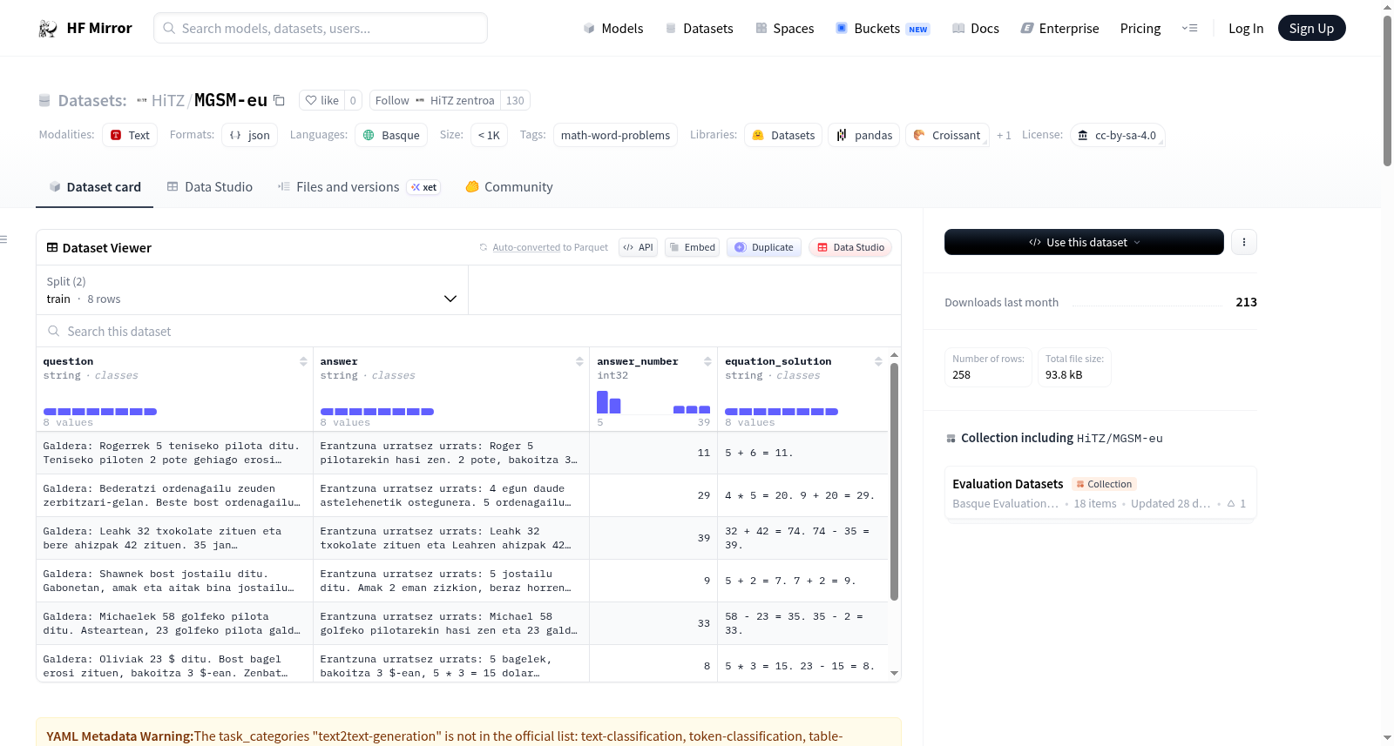The image size is (1394, 746).
Task: Open the API button in Dataset Viewer
Action: coord(638,247)
